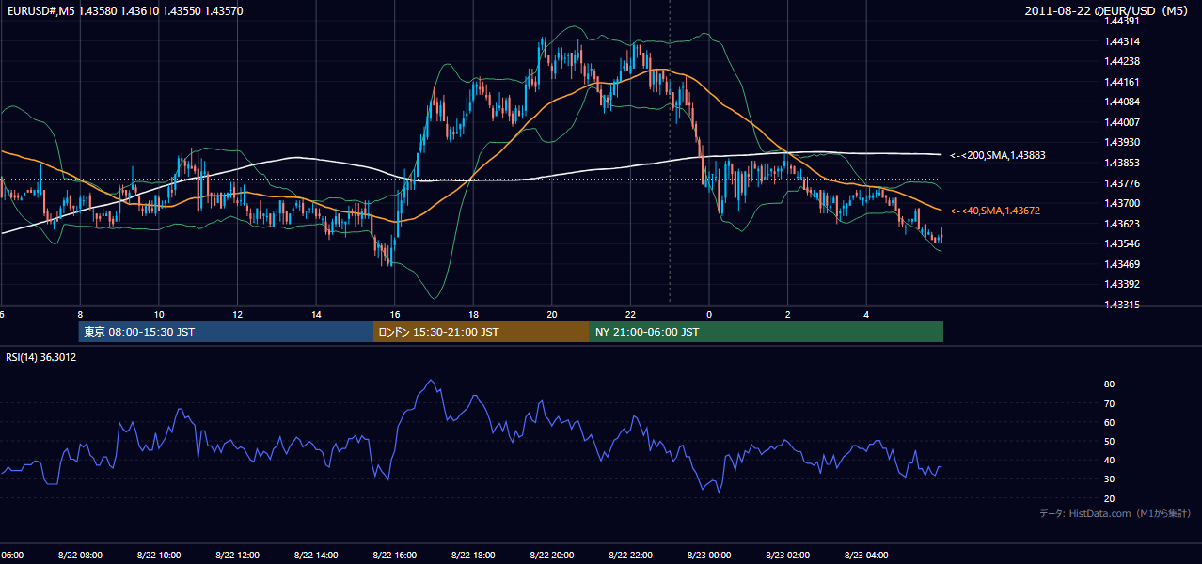The width and height of the screenshot is (1202, 564).
Task: Click price level 1.43776 on the axis
Action: pos(1121,183)
